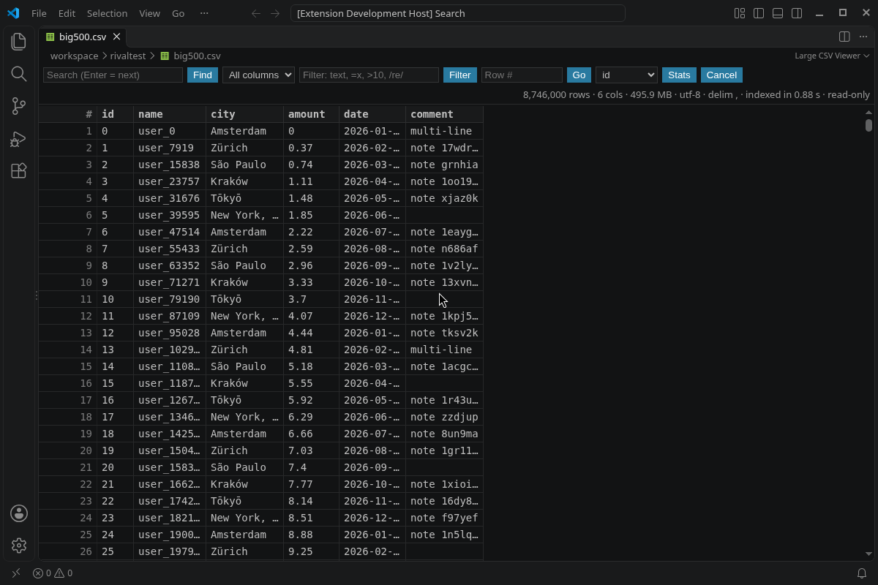Toggle the bottom panel visibility

point(778,13)
